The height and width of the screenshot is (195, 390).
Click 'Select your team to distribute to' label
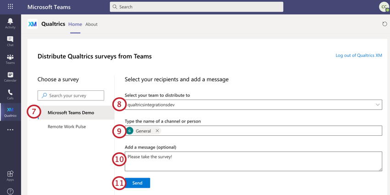[157, 95]
